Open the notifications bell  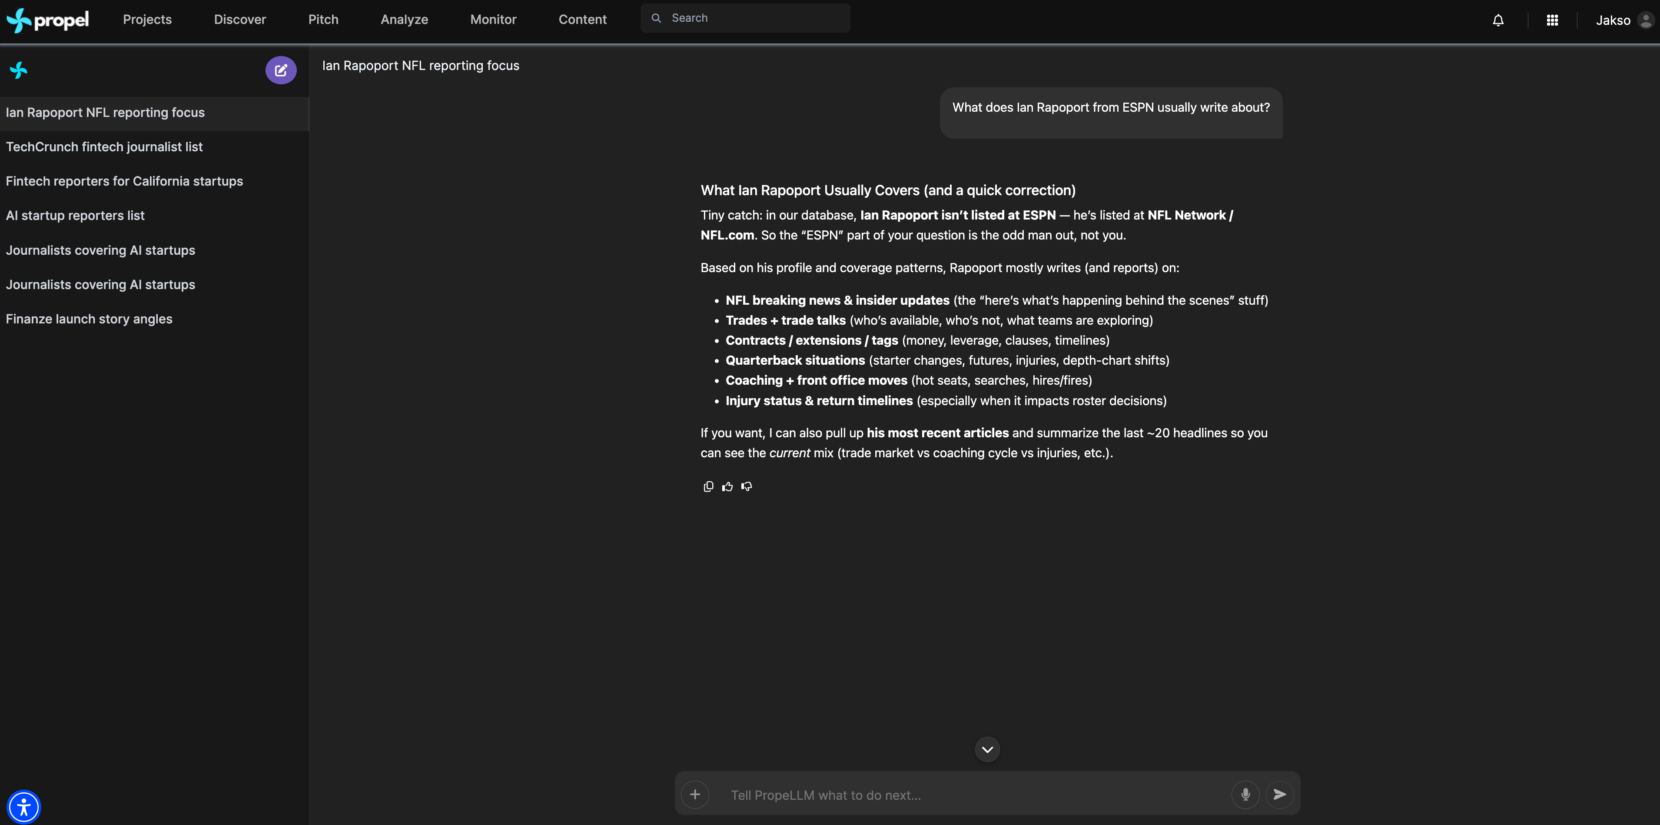tap(1497, 20)
